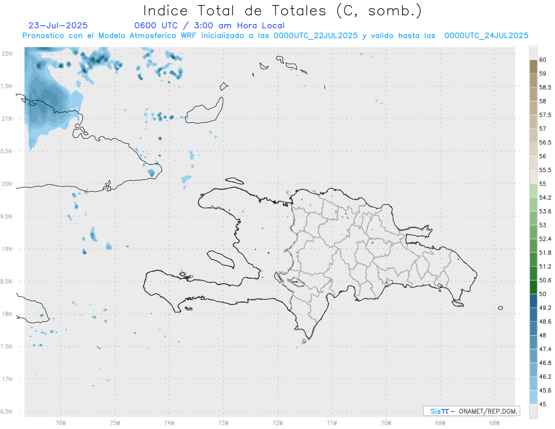
Task: Click the legend color band between 57 and 57.5
Action: (533, 122)
